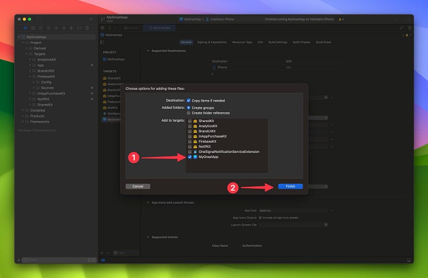Screen dimensions: 428x278
Task: Open the Test navigator diamond icon
Action: [64, 28]
